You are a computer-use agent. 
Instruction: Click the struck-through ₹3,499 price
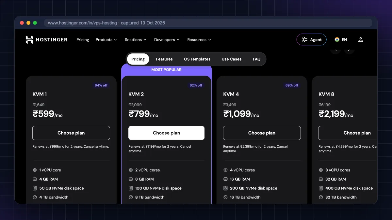(x=230, y=105)
